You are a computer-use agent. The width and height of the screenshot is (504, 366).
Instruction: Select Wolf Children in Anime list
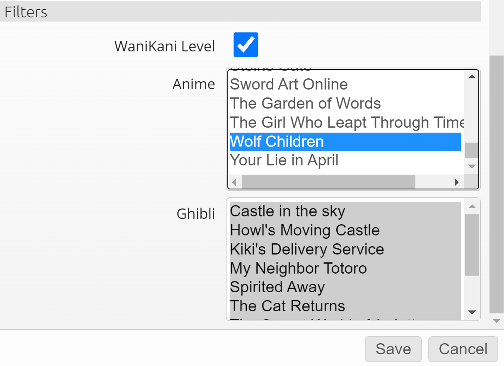pos(277,142)
